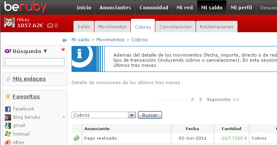277x145 pixels.
Task: Click the Movimientos breadcrumb link
Action: coord(110,40)
